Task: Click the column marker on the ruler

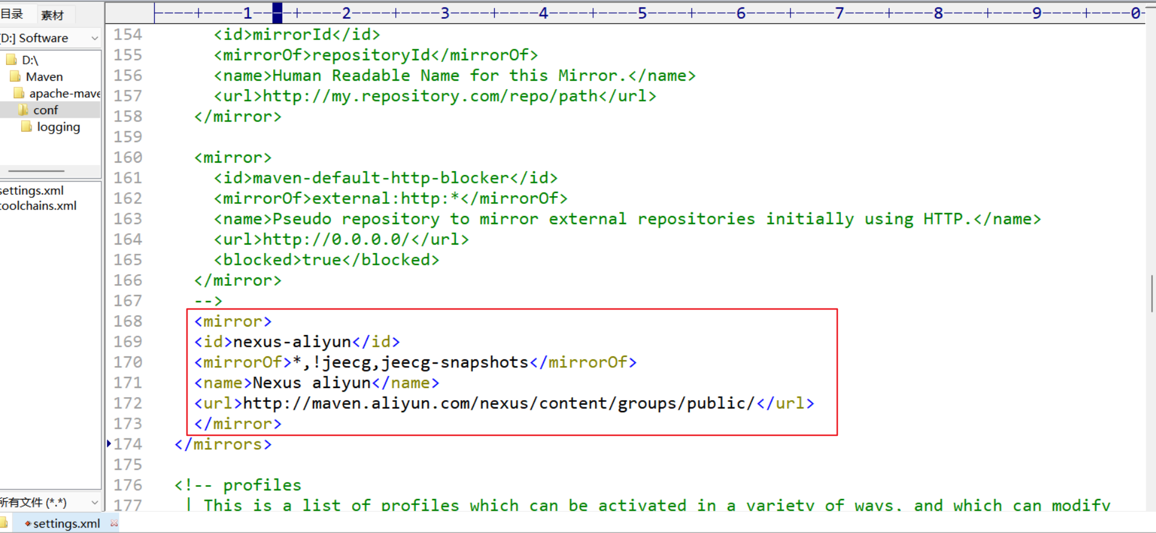Action: pyautogui.click(x=277, y=13)
